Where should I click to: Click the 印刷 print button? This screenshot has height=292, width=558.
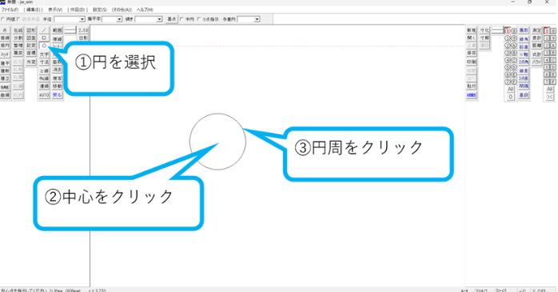point(472,62)
